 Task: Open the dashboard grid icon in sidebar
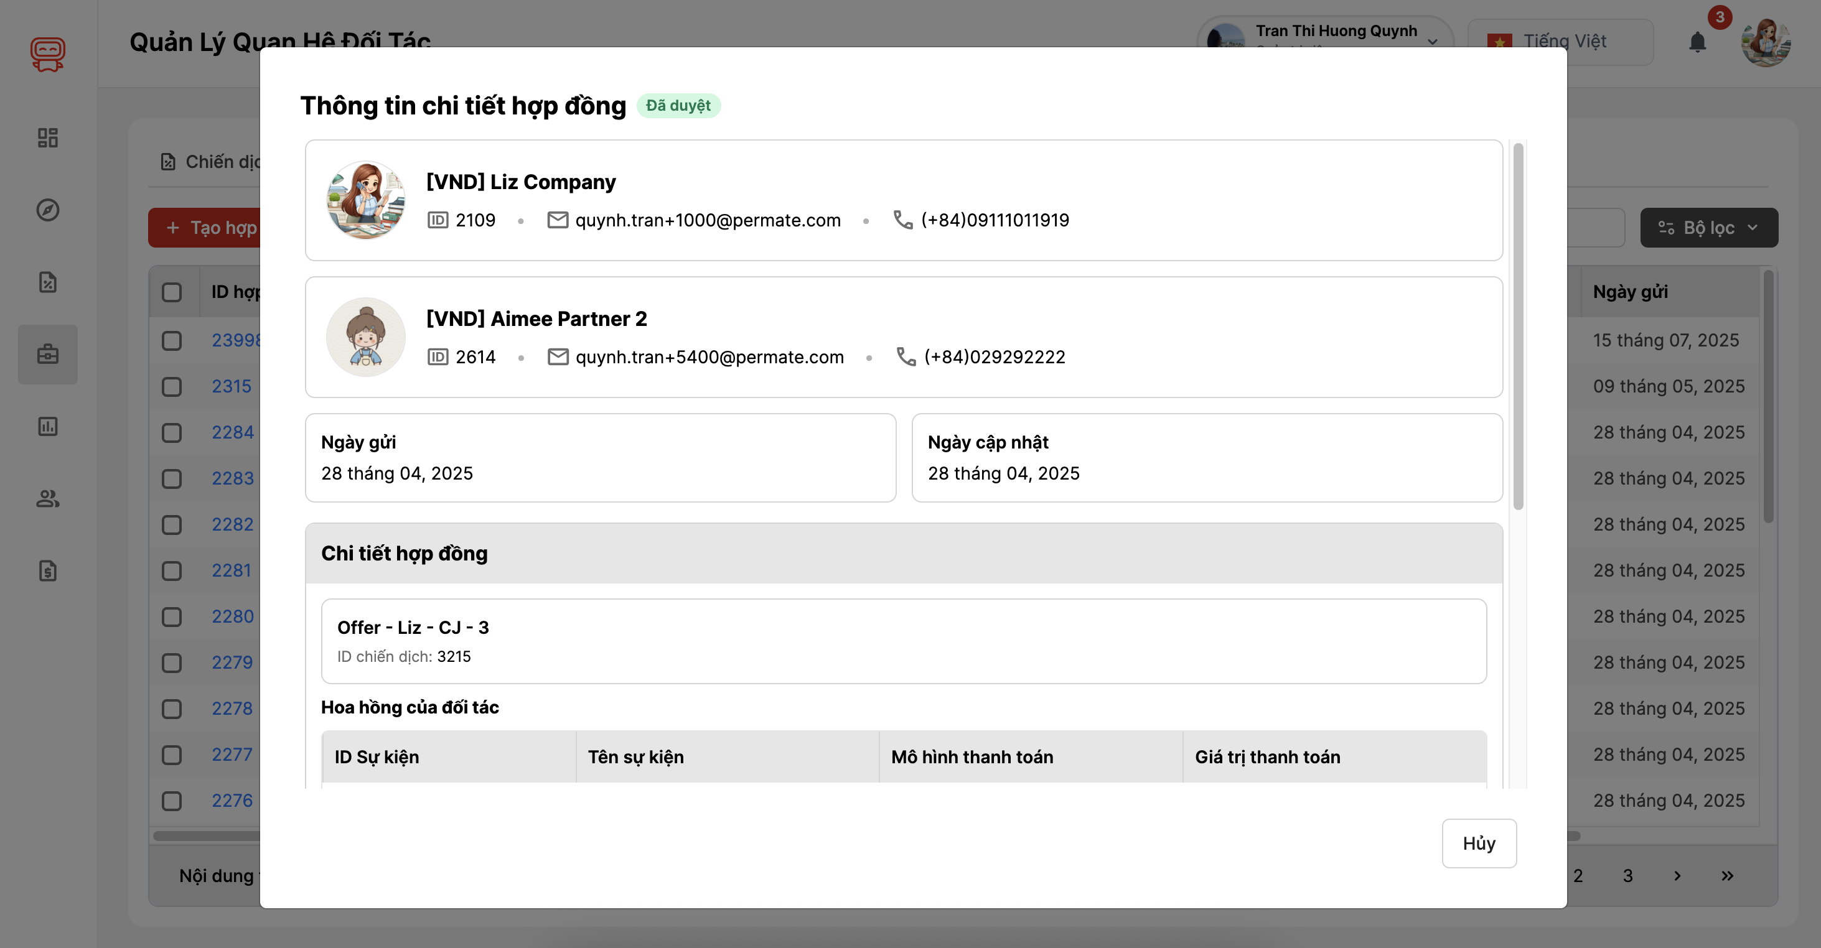pyautogui.click(x=47, y=137)
